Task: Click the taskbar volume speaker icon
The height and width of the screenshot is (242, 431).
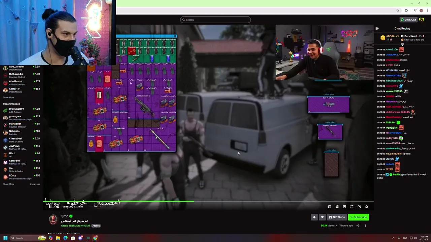Action: click(x=415, y=238)
